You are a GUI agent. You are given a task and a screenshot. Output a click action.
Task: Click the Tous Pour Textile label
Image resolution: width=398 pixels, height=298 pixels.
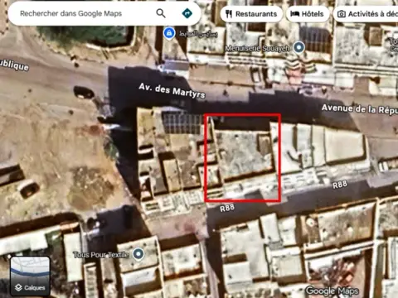(x=101, y=254)
